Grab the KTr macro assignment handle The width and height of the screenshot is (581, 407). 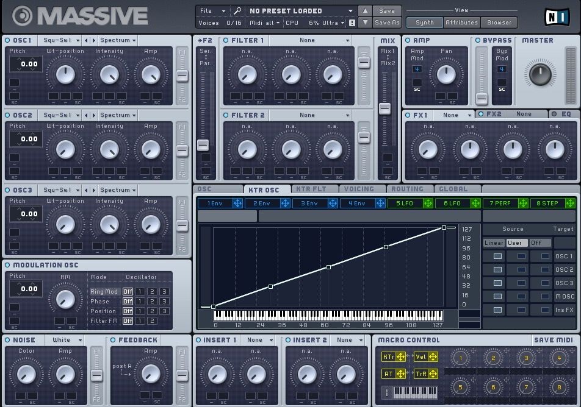400,356
